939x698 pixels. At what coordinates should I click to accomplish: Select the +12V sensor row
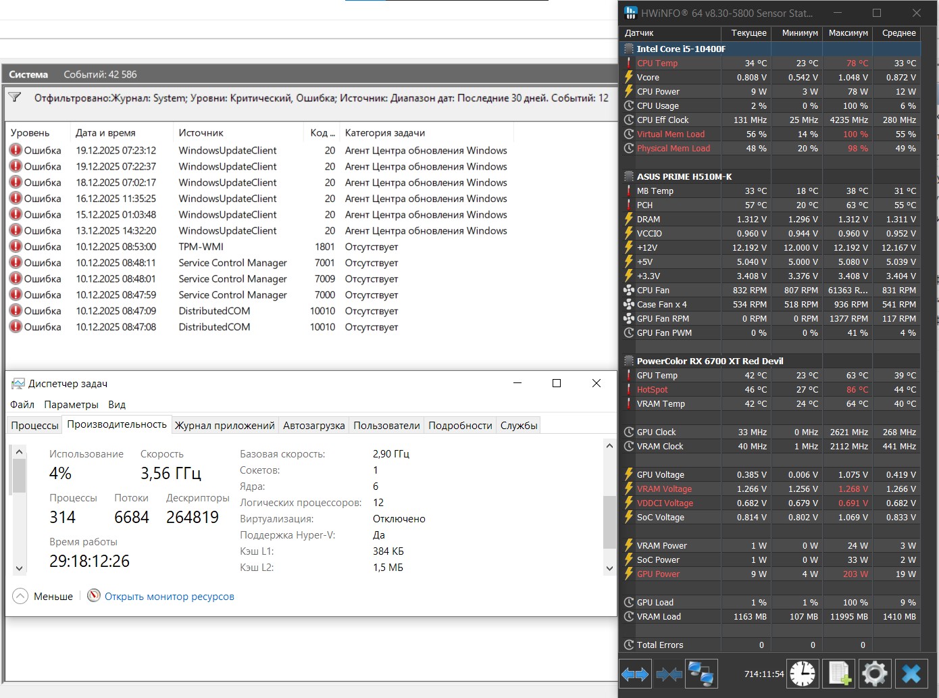pos(770,247)
